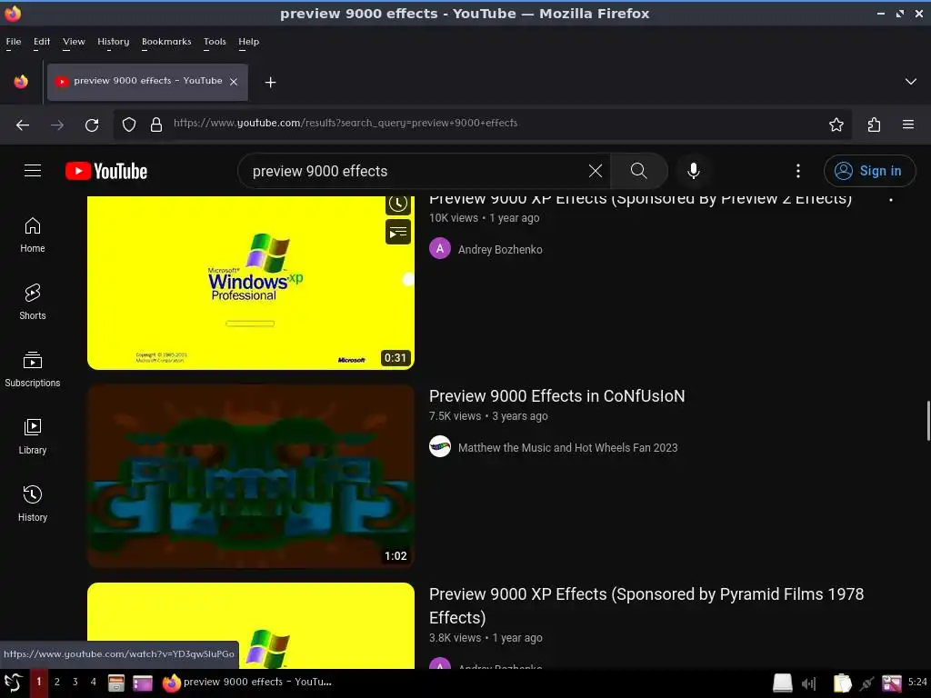The width and height of the screenshot is (931, 698).
Task: Open the Edit menu
Action: pyautogui.click(x=42, y=42)
